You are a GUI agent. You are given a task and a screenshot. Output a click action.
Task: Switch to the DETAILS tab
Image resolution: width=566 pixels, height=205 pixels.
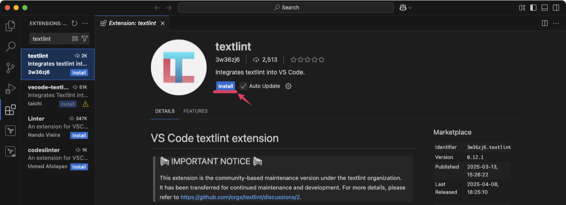click(x=165, y=111)
